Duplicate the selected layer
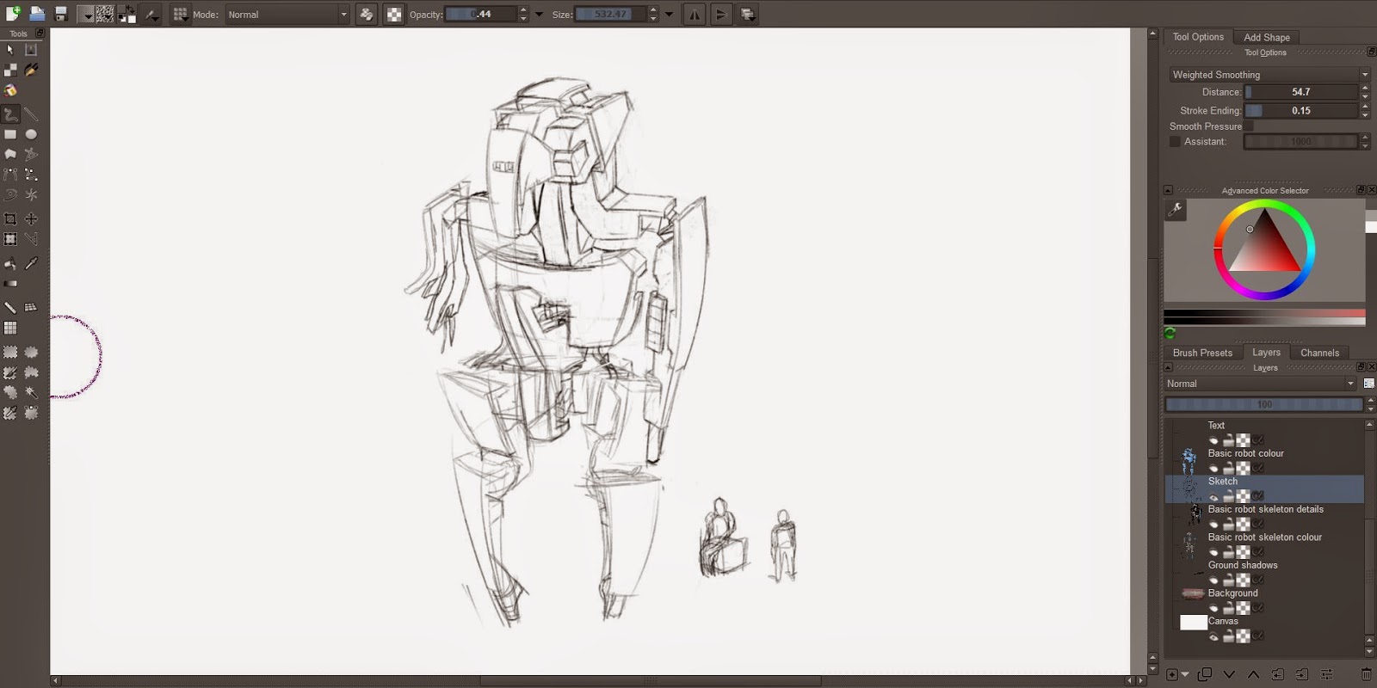Image resolution: width=1377 pixels, height=688 pixels. pos(1204,674)
